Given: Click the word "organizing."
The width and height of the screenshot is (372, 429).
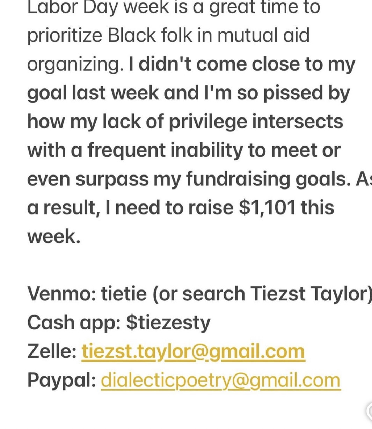Looking at the screenshot, I should (x=75, y=64).
